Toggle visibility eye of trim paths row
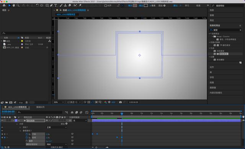Screen dimensions: 245x149 point(2,131)
